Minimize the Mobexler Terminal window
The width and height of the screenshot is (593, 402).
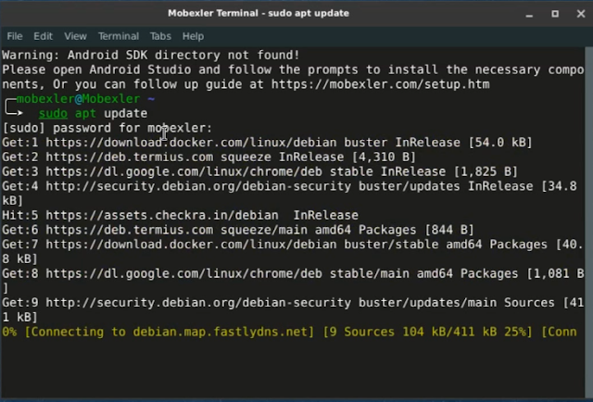pyautogui.click(x=529, y=14)
